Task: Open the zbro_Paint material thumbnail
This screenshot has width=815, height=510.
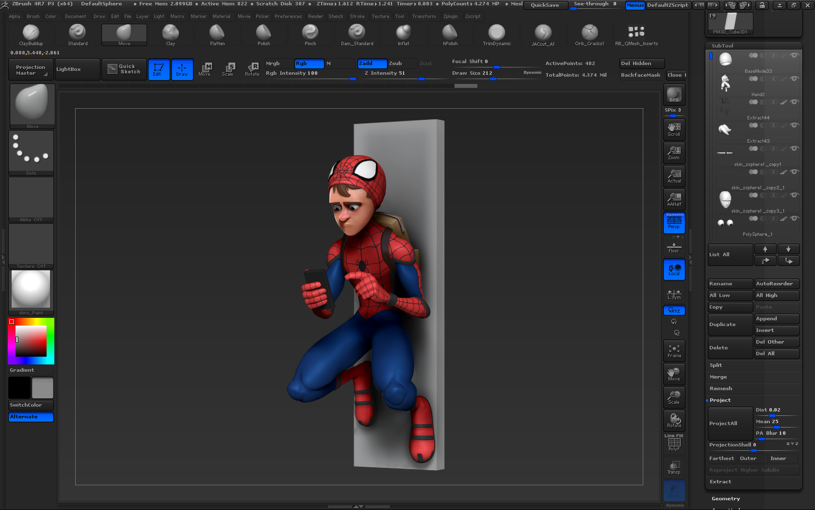Action: point(31,293)
